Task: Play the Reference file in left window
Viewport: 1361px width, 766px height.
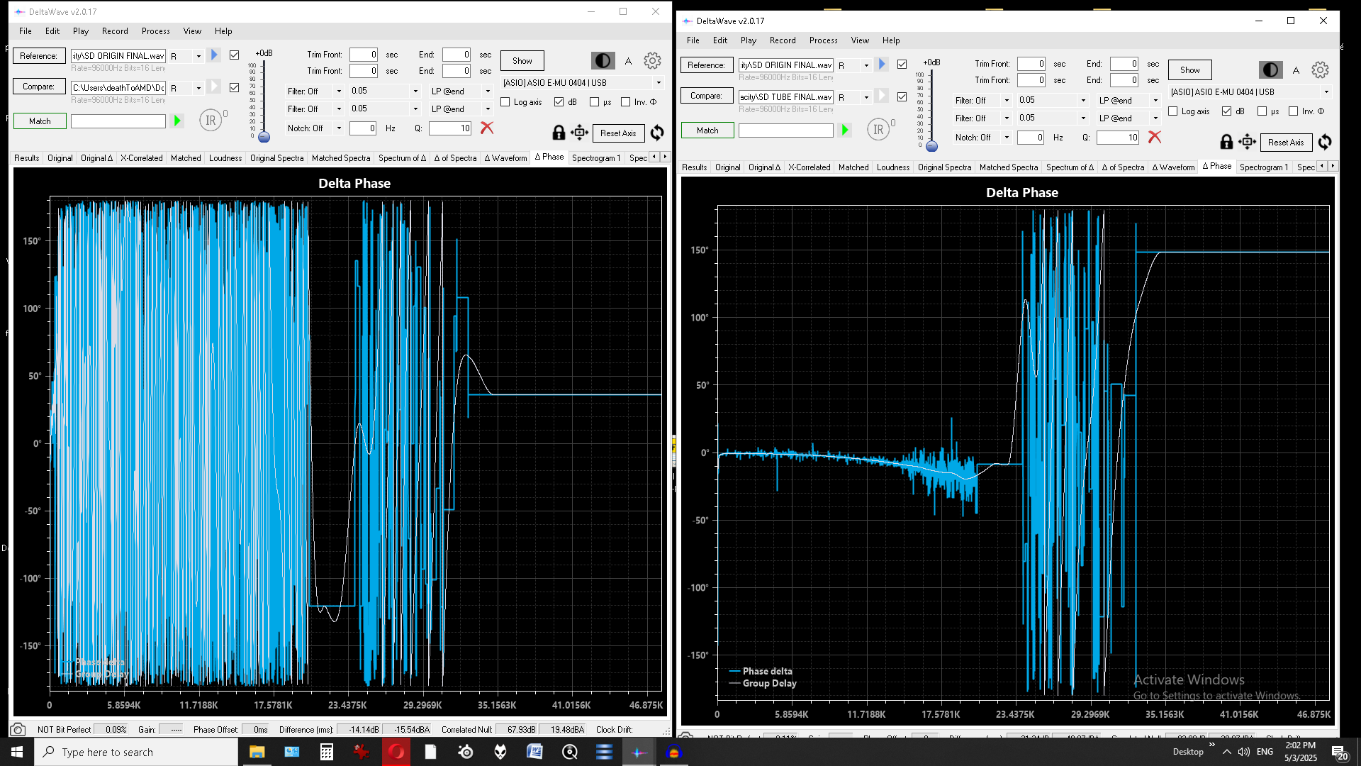Action: tap(214, 55)
